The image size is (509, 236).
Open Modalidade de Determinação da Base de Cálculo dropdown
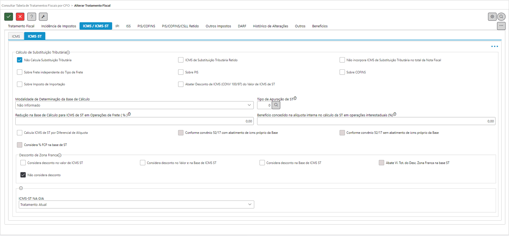(x=134, y=105)
